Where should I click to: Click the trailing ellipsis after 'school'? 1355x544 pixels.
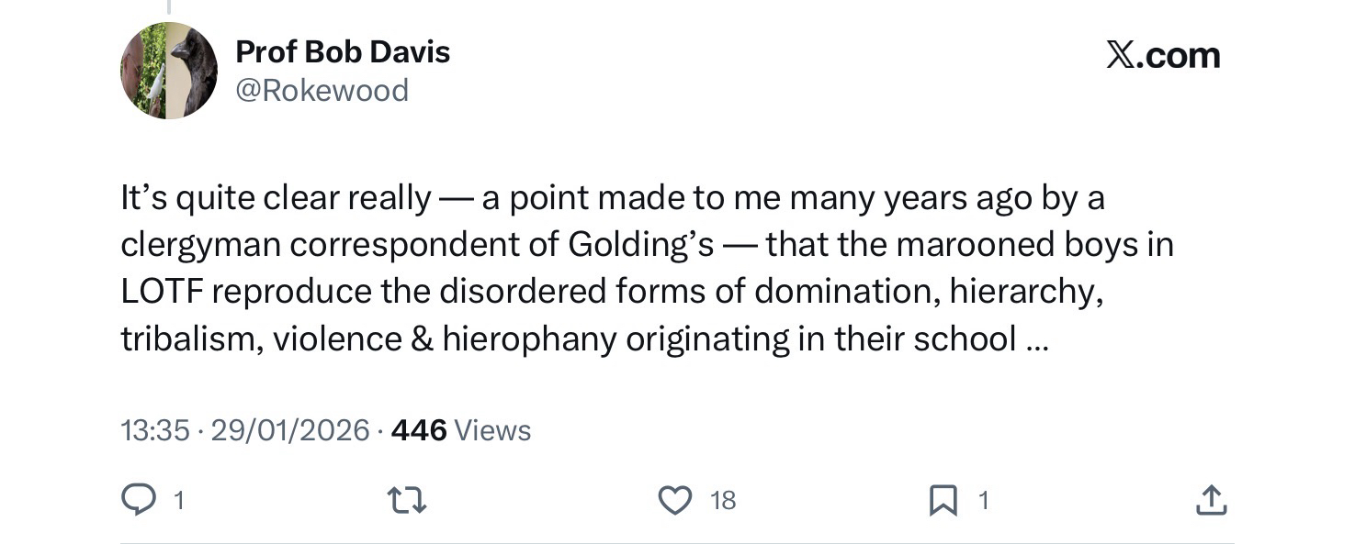tap(1035, 340)
